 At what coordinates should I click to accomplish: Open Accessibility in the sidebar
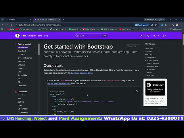(22, 75)
